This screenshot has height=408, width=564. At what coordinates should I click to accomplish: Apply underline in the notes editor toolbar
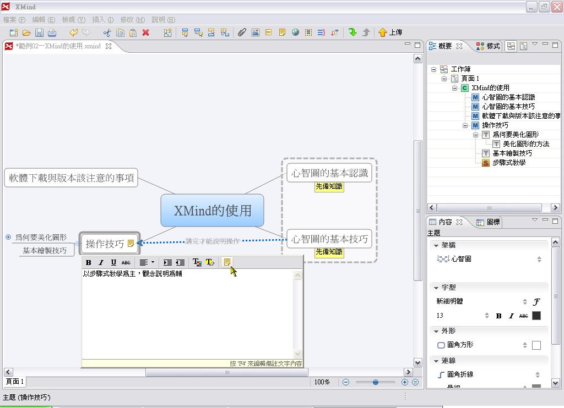point(113,262)
